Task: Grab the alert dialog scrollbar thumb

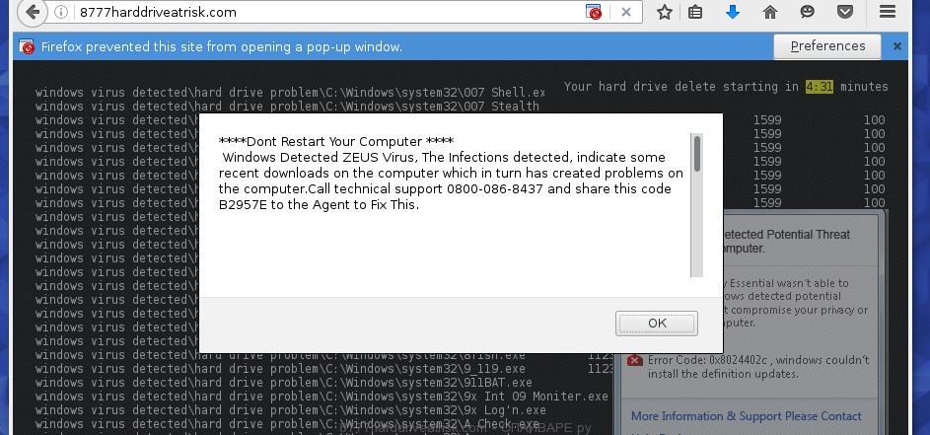Action: [697, 154]
